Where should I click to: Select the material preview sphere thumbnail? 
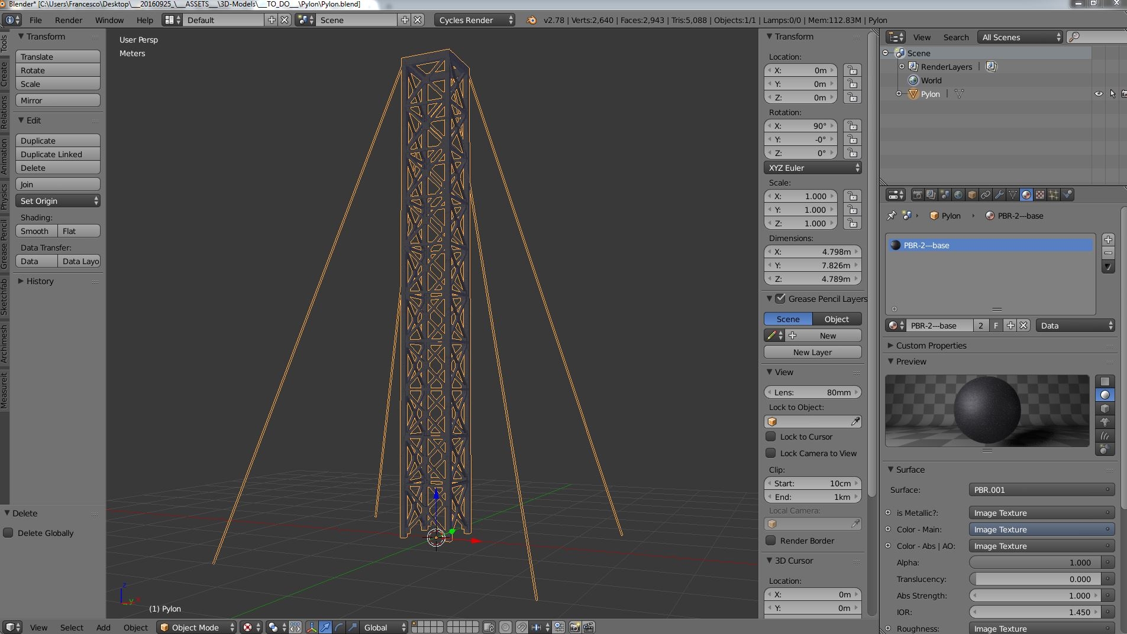[x=1106, y=396]
